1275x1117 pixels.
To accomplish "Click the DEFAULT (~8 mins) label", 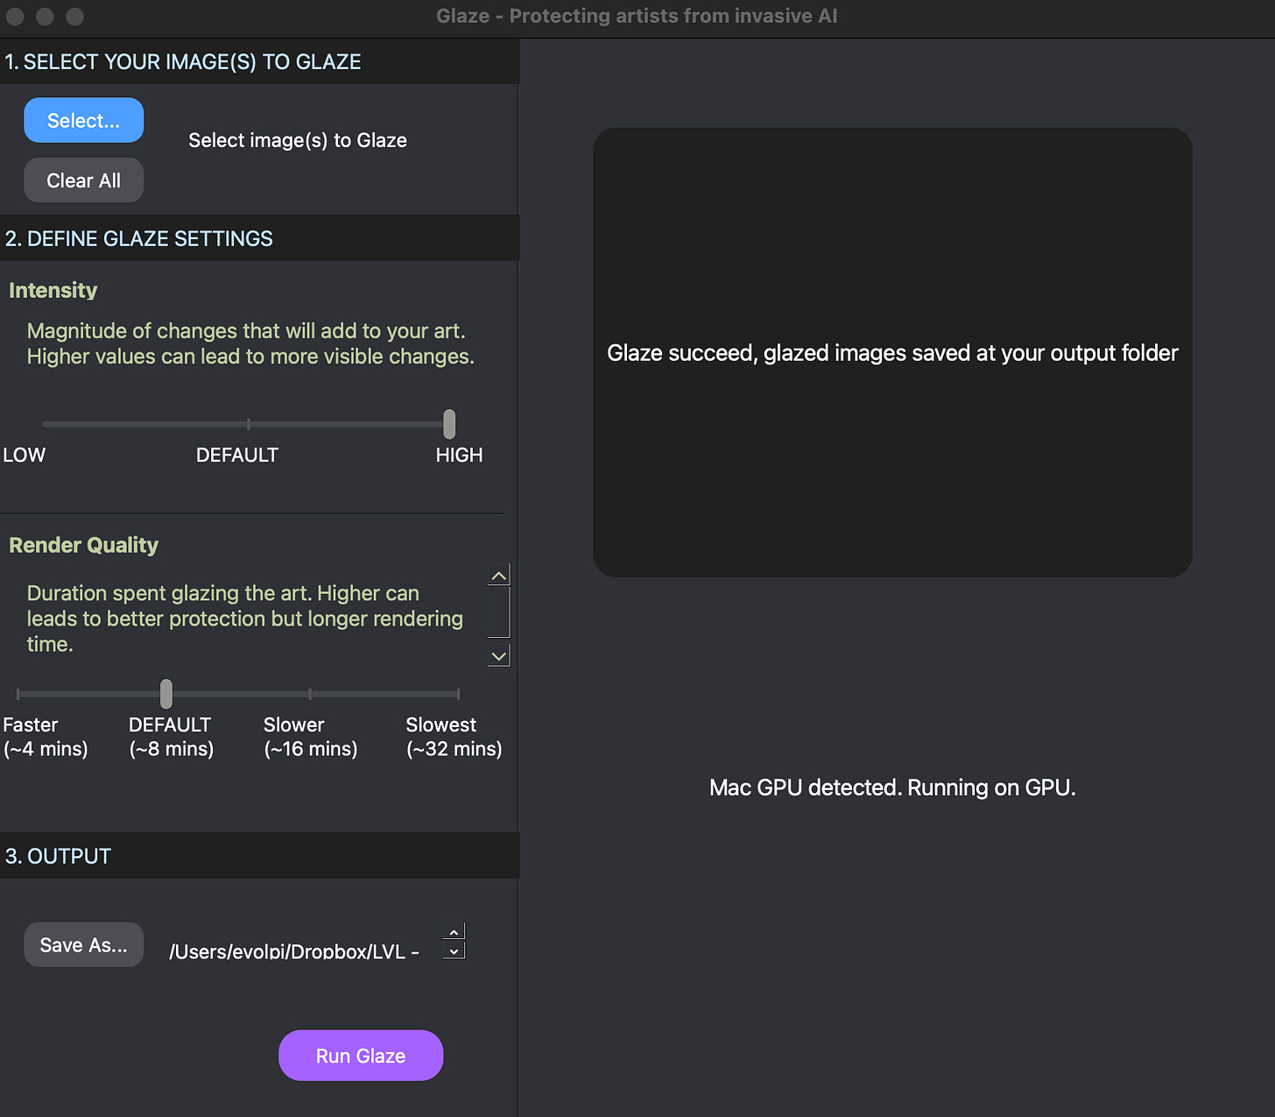I will point(172,737).
